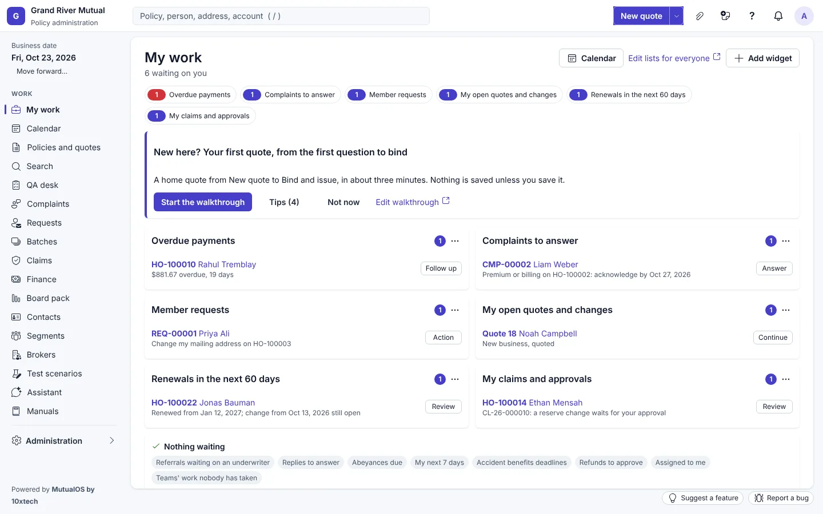This screenshot has height=514, width=823.
Task: Click the shield icon beside Claims in the sidebar
Action: point(16,260)
